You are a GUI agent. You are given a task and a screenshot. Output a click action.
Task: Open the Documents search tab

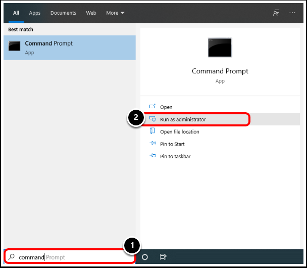click(63, 13)
